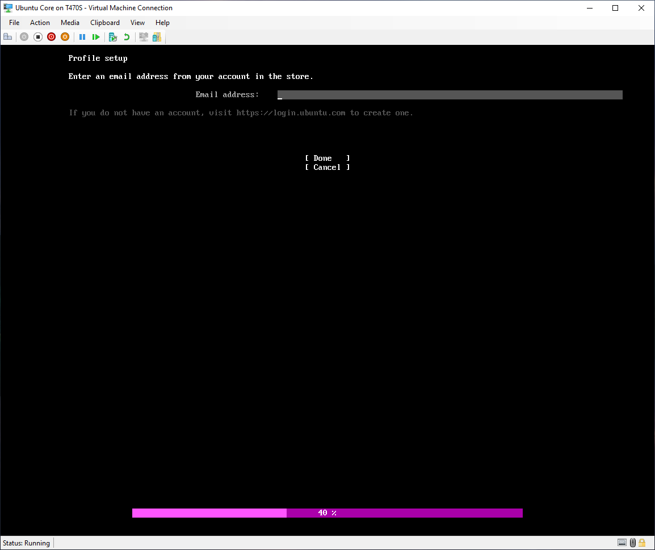
Task: Click the greyed-out Start power icon
Action: (x=24, y=37)
